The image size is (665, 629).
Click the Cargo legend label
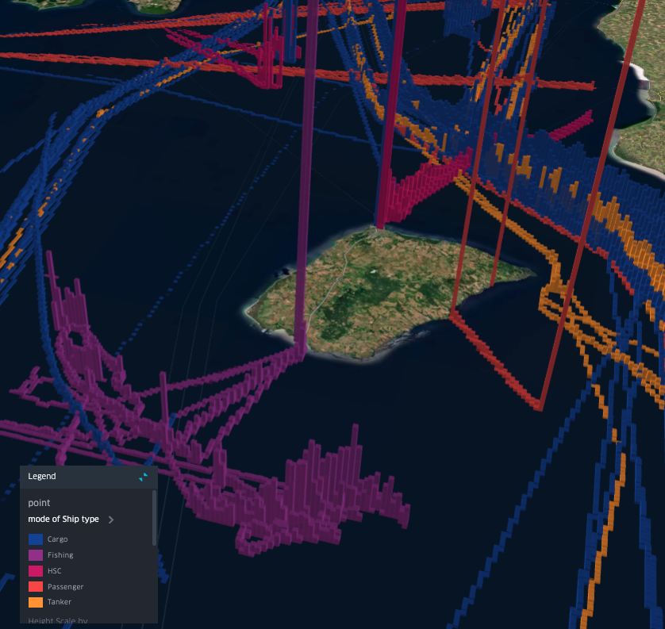tap(57, 539)
